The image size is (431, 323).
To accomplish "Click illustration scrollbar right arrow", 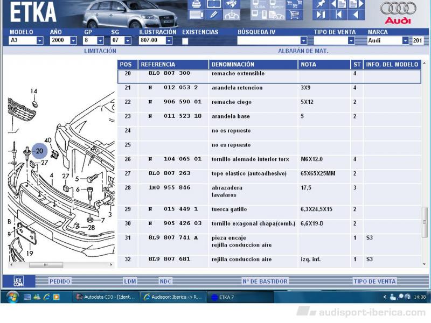I will [x=111, y=265].
